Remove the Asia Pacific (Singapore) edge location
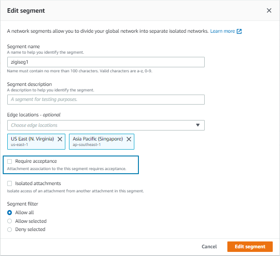 coord(129,139)
